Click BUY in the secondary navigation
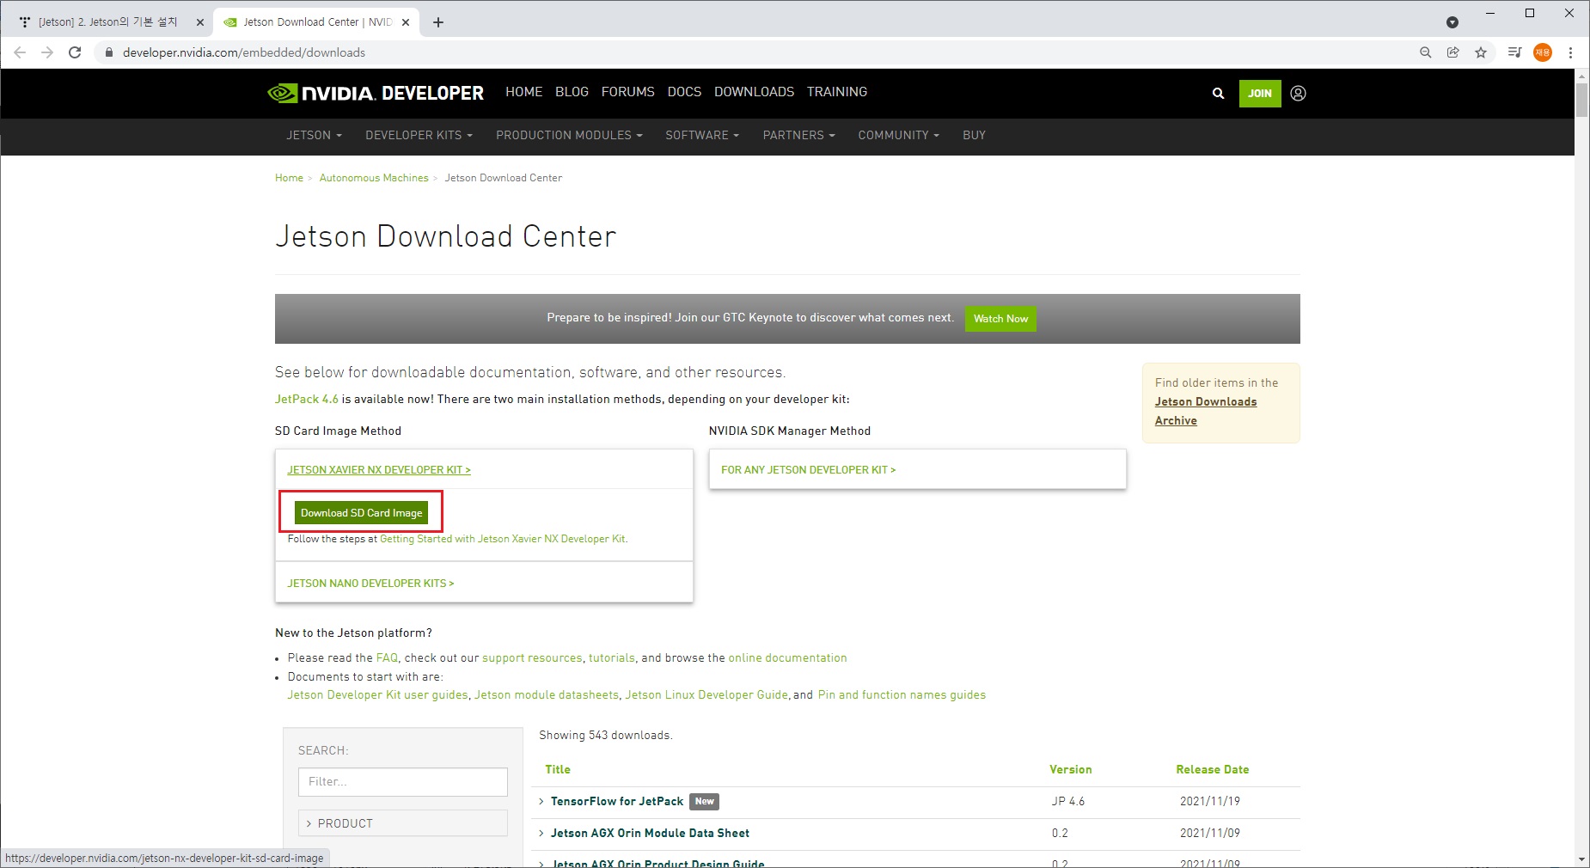 (974, 136)
